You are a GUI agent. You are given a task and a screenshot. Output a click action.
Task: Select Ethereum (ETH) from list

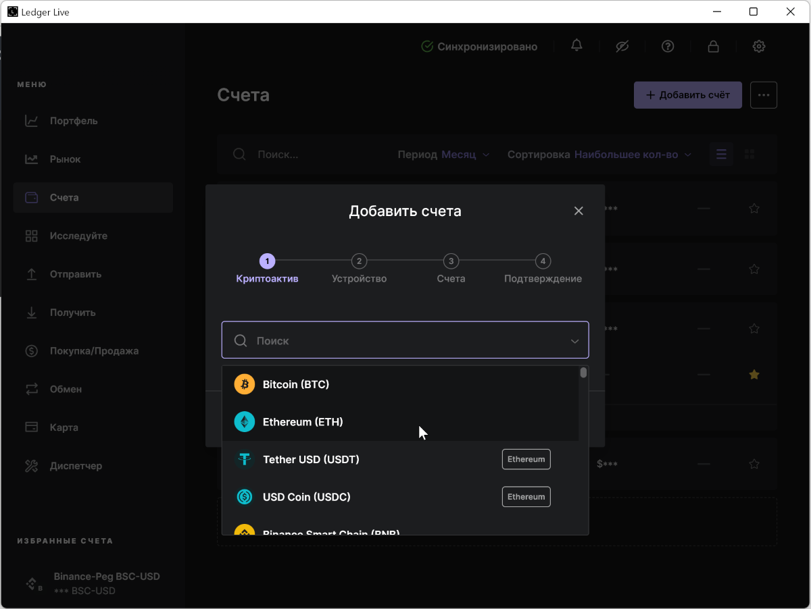click(x=400, y=422)
